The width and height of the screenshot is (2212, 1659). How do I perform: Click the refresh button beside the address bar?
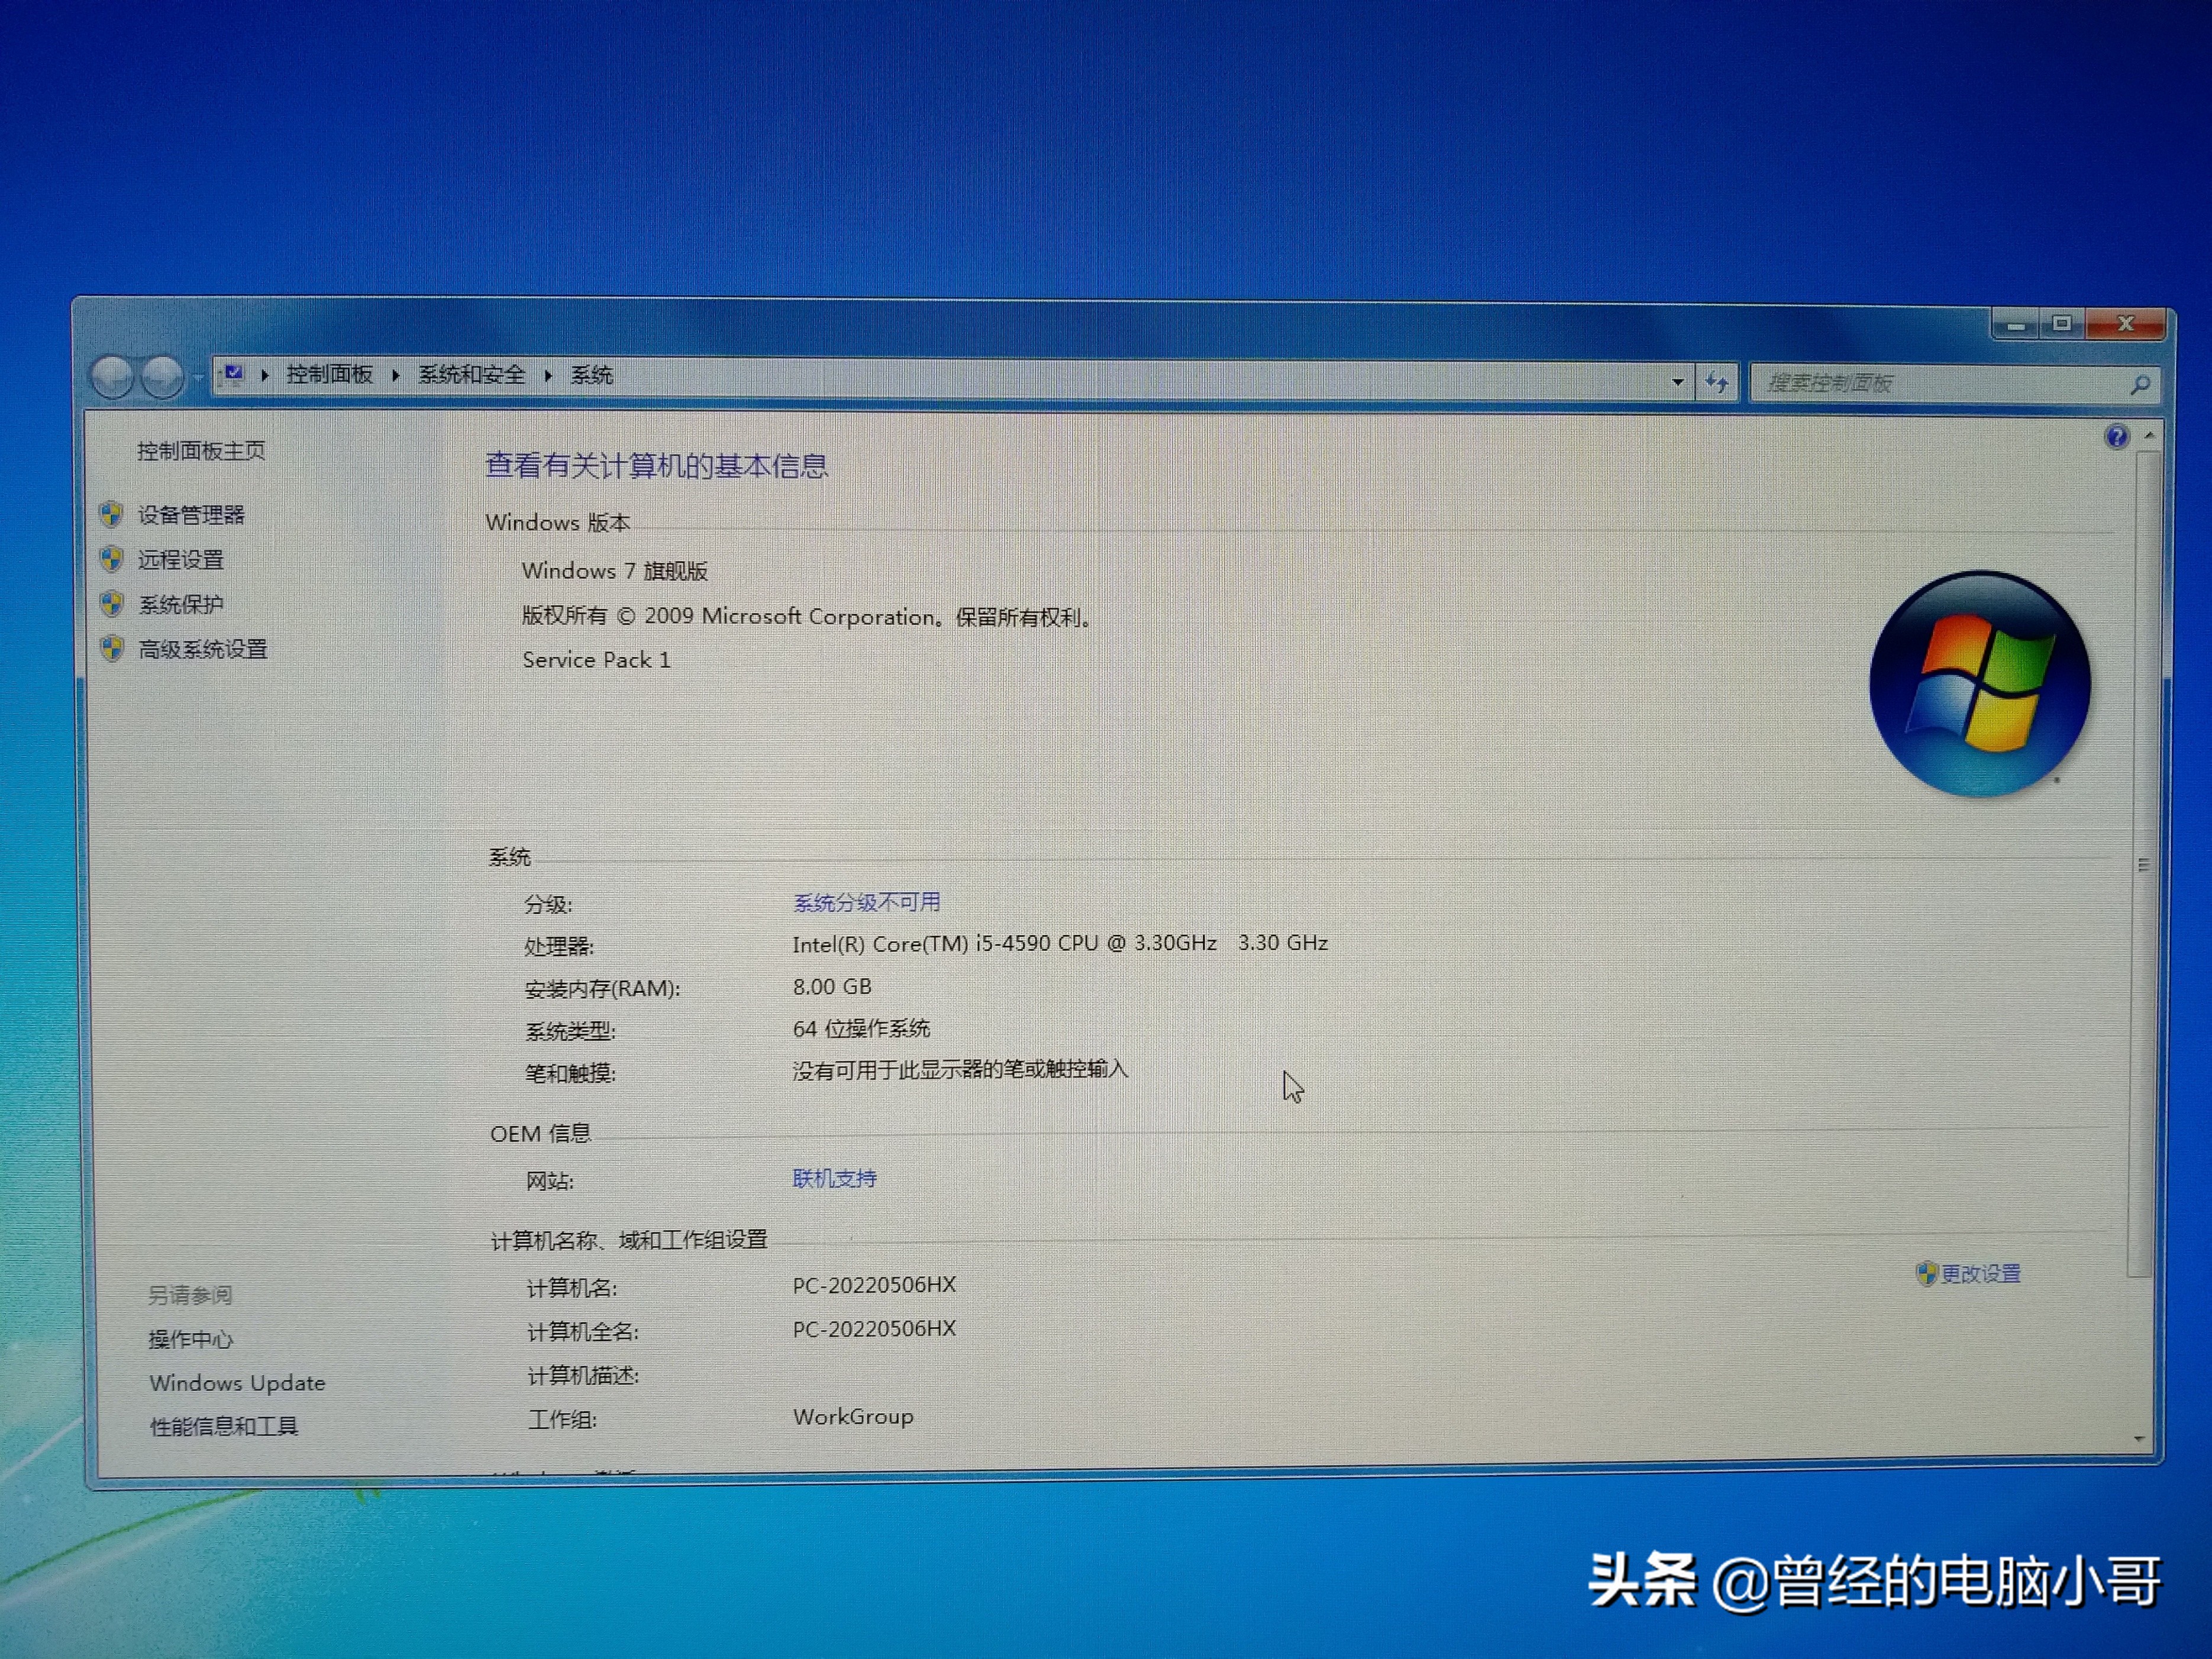[1717, 382]
